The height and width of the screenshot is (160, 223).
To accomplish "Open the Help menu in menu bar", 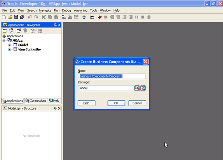I will point(116,10).
